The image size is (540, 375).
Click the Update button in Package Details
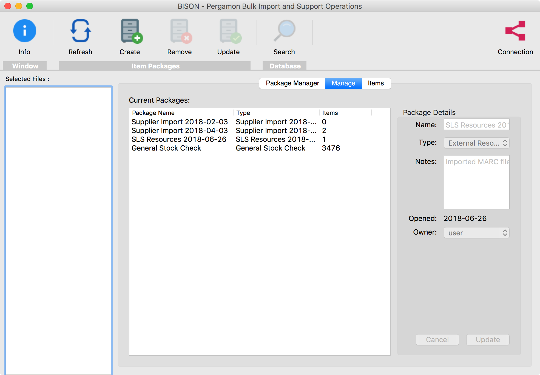(488, 340)
